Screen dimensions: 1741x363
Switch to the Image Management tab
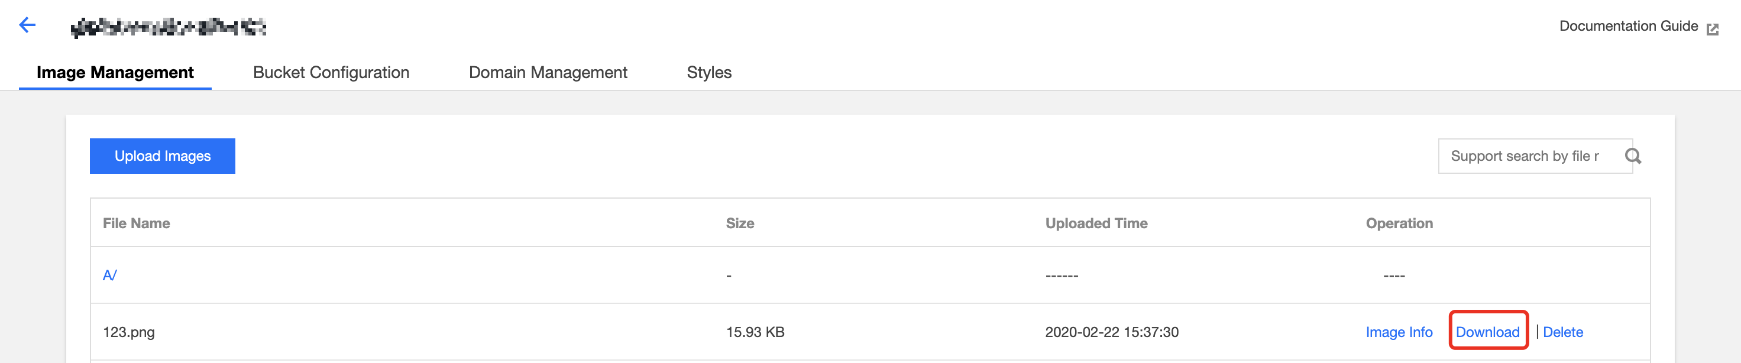115,72
